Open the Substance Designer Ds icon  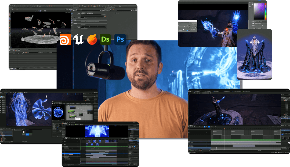coord(105,39)
